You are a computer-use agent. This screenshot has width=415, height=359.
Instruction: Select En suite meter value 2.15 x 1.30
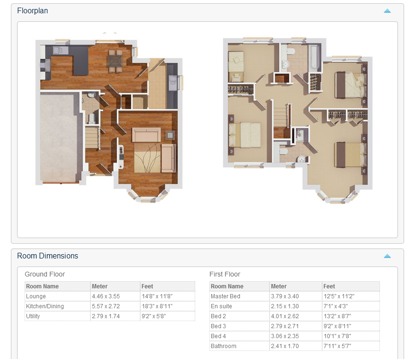click(285, 306)
